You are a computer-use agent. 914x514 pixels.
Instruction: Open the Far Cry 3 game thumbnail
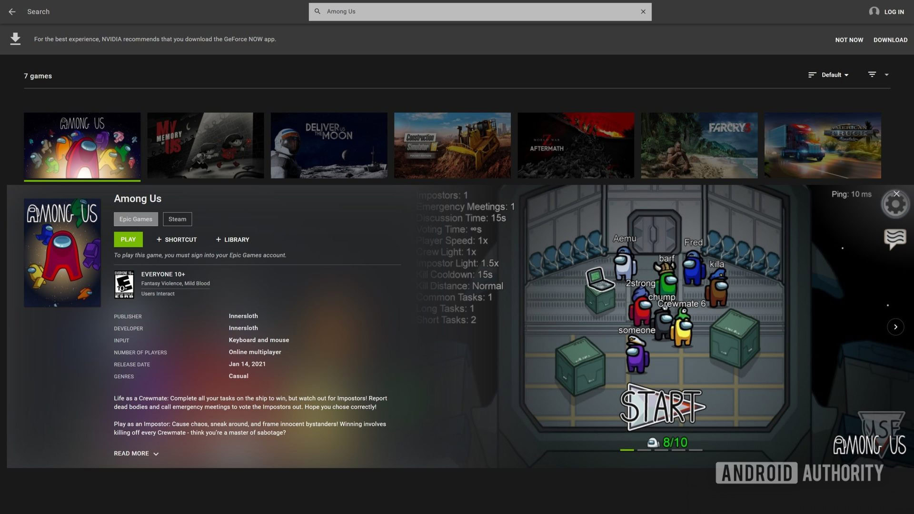pyautogui.click(x=699, y=145)
